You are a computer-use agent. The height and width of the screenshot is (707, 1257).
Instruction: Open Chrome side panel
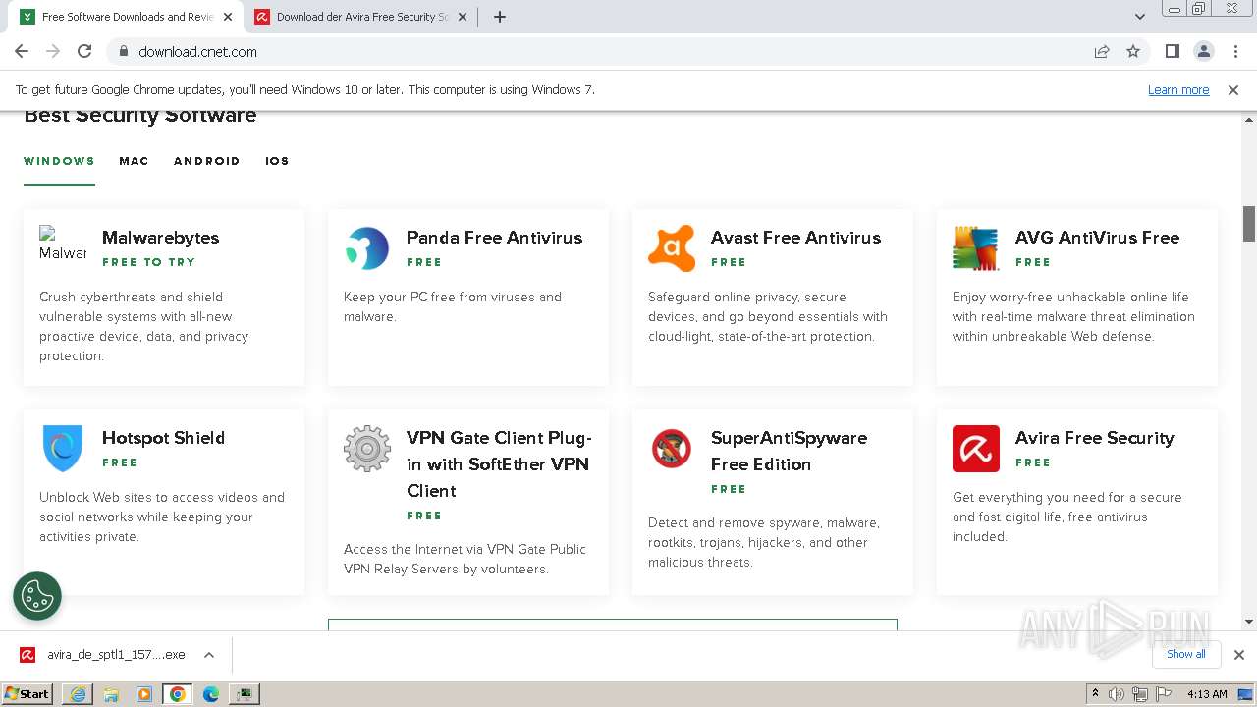click(x=1172, y=51)
